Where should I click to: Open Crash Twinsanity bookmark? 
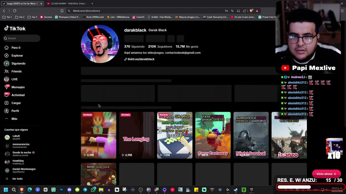tap(215, 17)
